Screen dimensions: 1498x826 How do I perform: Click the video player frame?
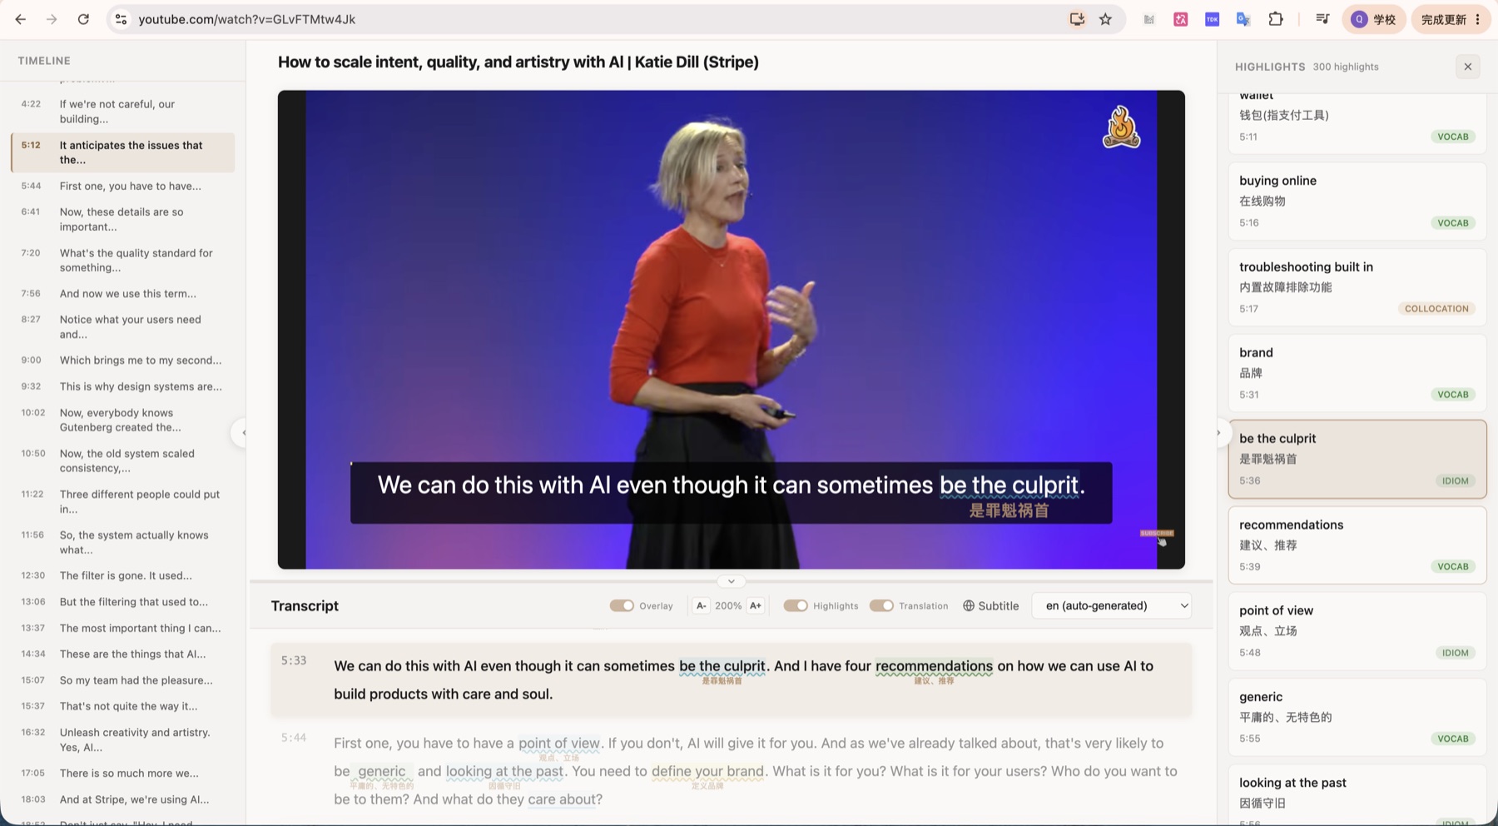pos(731,330)
